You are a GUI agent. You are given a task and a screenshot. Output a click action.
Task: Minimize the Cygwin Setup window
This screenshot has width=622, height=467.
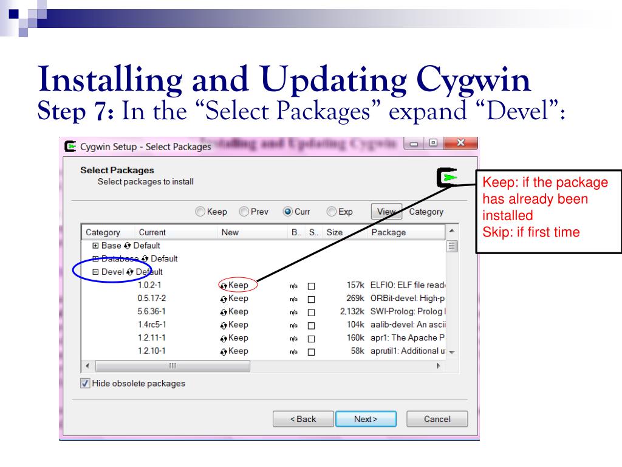tap(414, 144)
